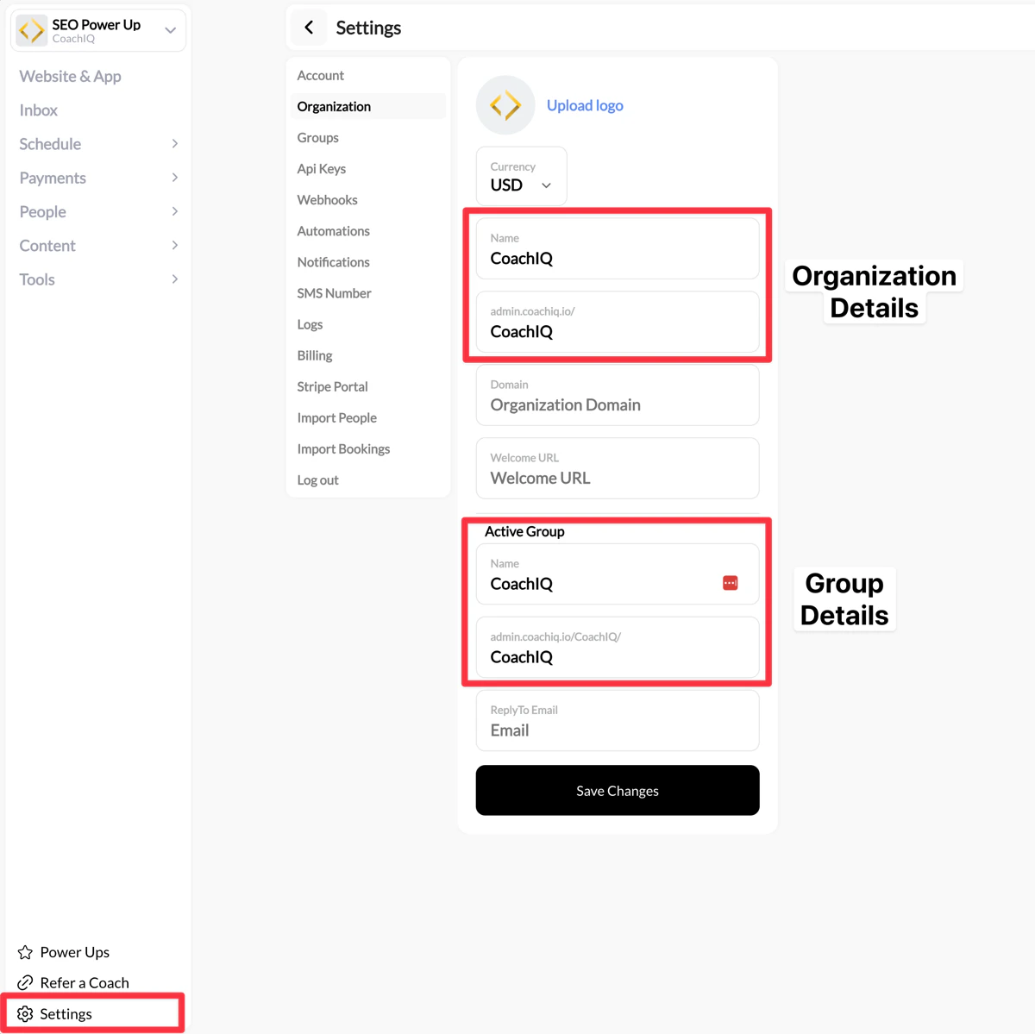This screenshot has height=1034, width=1035.
Task: Expand the Tools menu chevron
Action: pos(175,279)
